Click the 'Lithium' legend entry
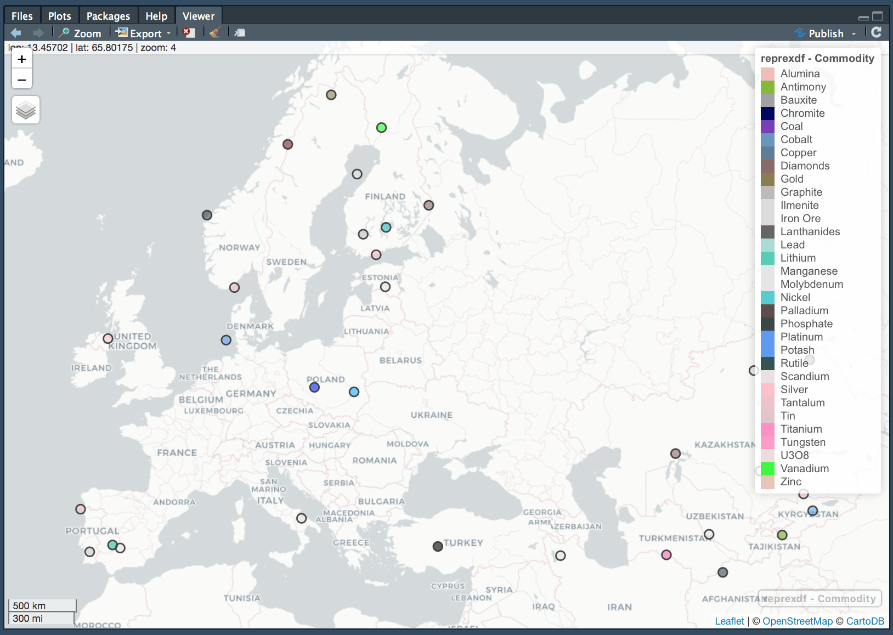This screenshot has width=893, height=635. coord(798,258)
